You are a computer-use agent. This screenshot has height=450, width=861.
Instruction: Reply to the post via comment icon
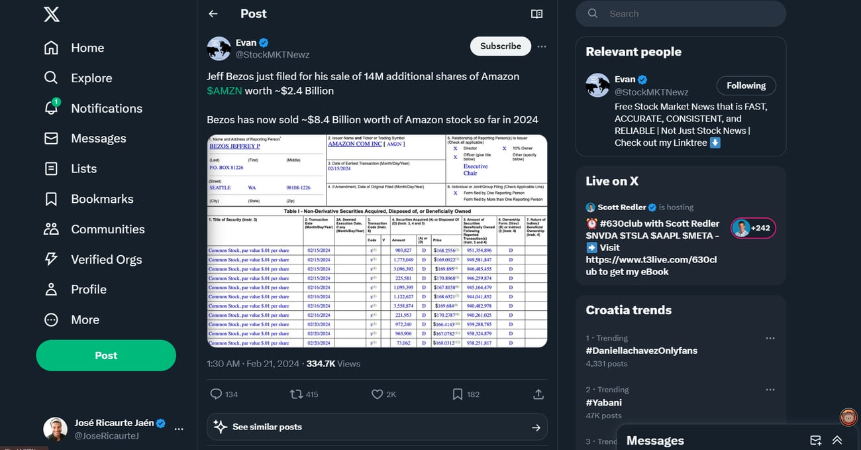[216, 394]
